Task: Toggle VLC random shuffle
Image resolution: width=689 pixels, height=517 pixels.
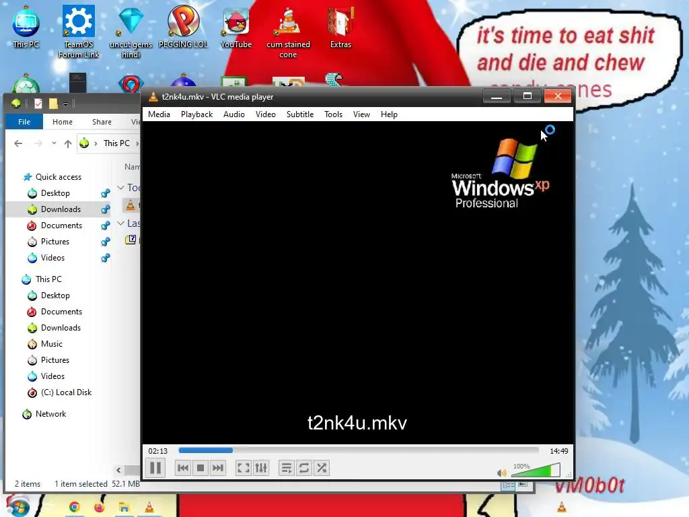Action: point(322,468)
